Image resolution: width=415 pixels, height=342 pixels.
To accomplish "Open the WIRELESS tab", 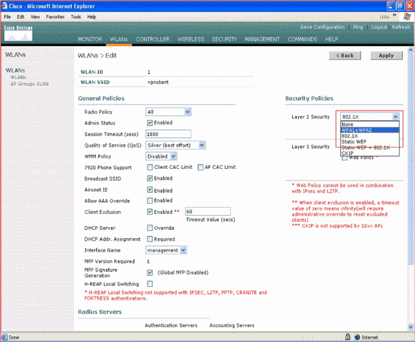I will [x=191, y=40].
